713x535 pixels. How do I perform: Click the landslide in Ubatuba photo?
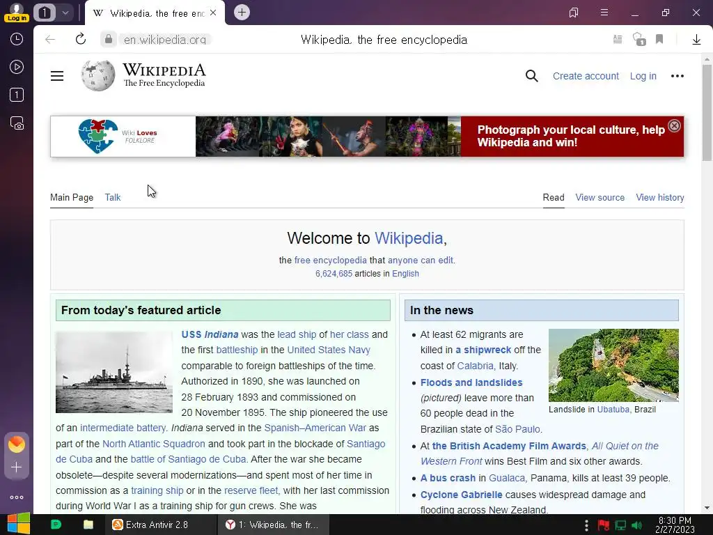click(613, 365)
